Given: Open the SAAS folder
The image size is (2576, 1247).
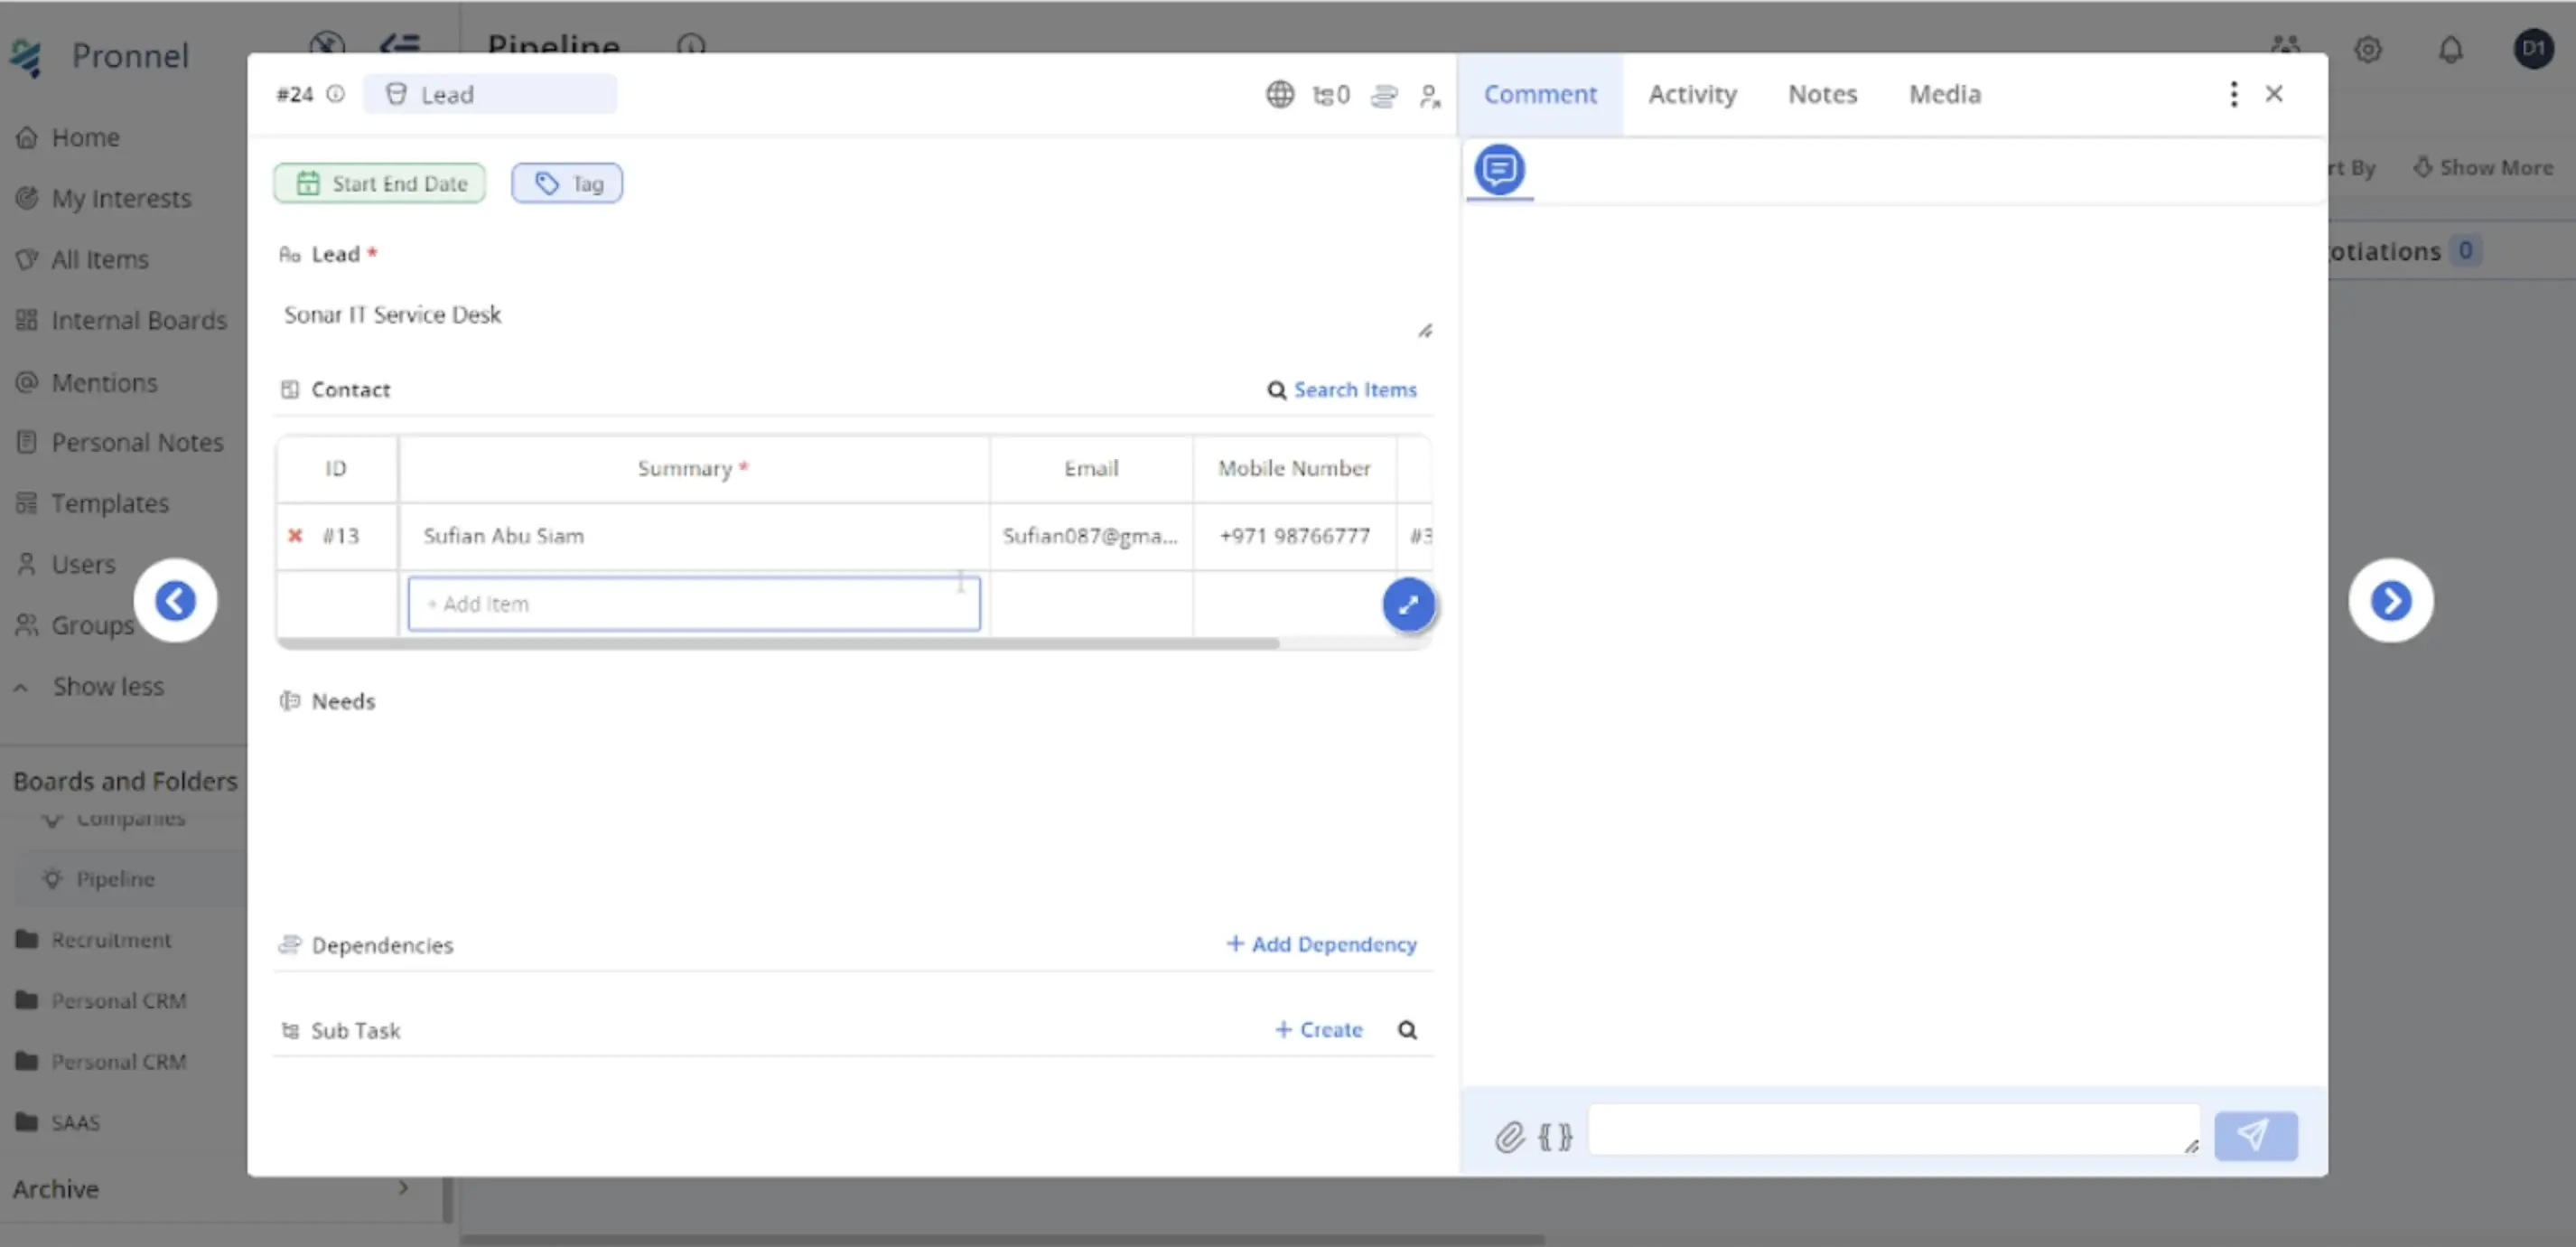Looking at the screenshot, I should click(58, 1123).
